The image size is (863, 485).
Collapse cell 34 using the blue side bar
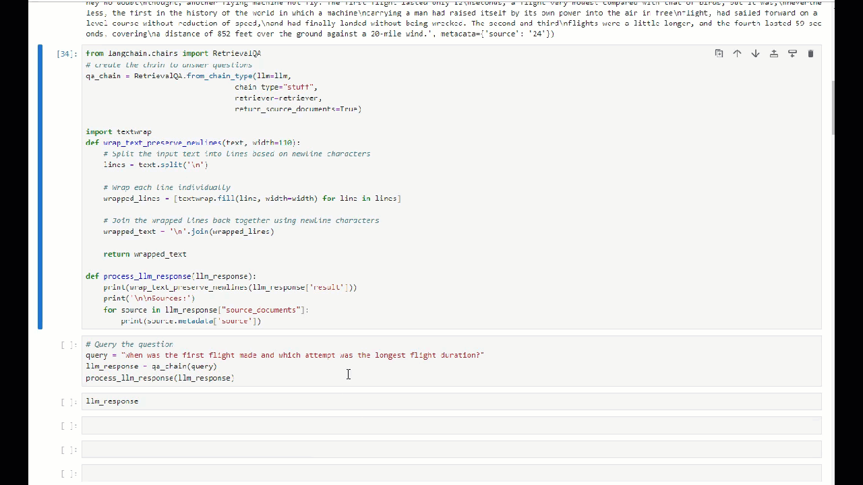coord(40,187)
